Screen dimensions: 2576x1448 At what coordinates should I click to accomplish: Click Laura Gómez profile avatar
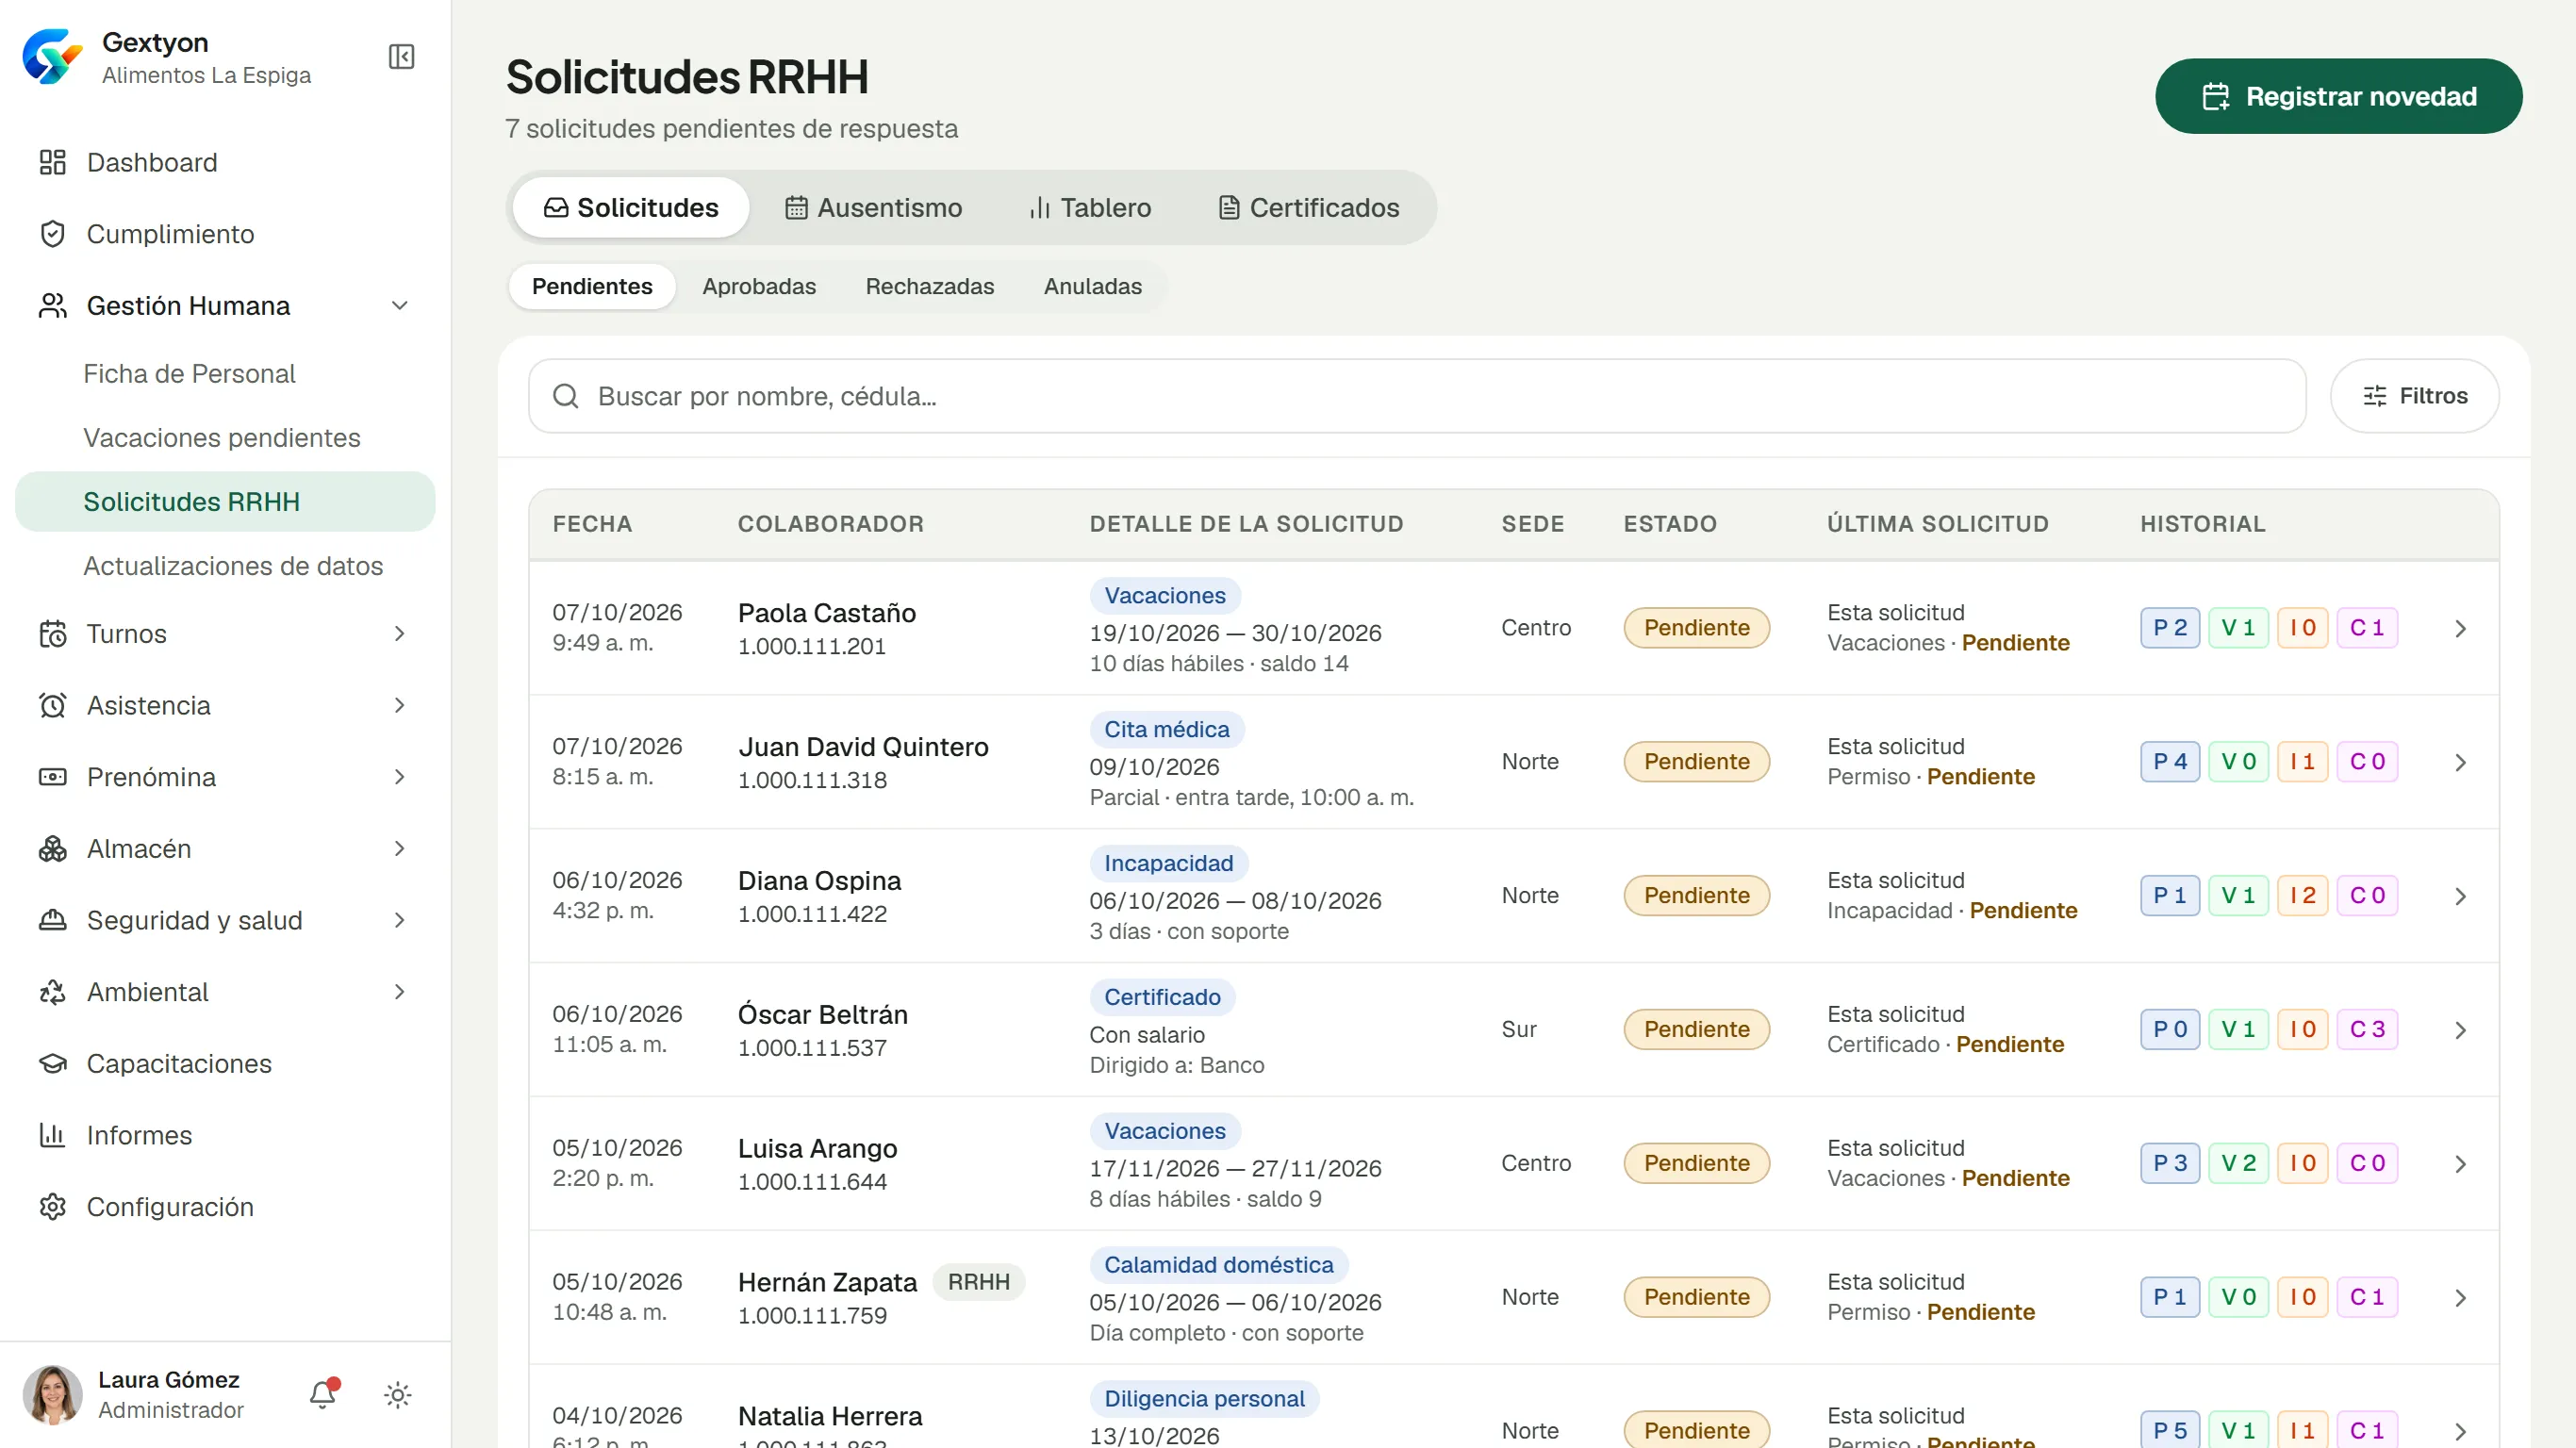[52, 1394]
